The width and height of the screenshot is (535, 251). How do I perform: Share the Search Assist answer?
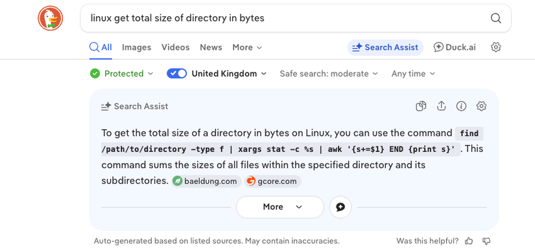(441, 106)
